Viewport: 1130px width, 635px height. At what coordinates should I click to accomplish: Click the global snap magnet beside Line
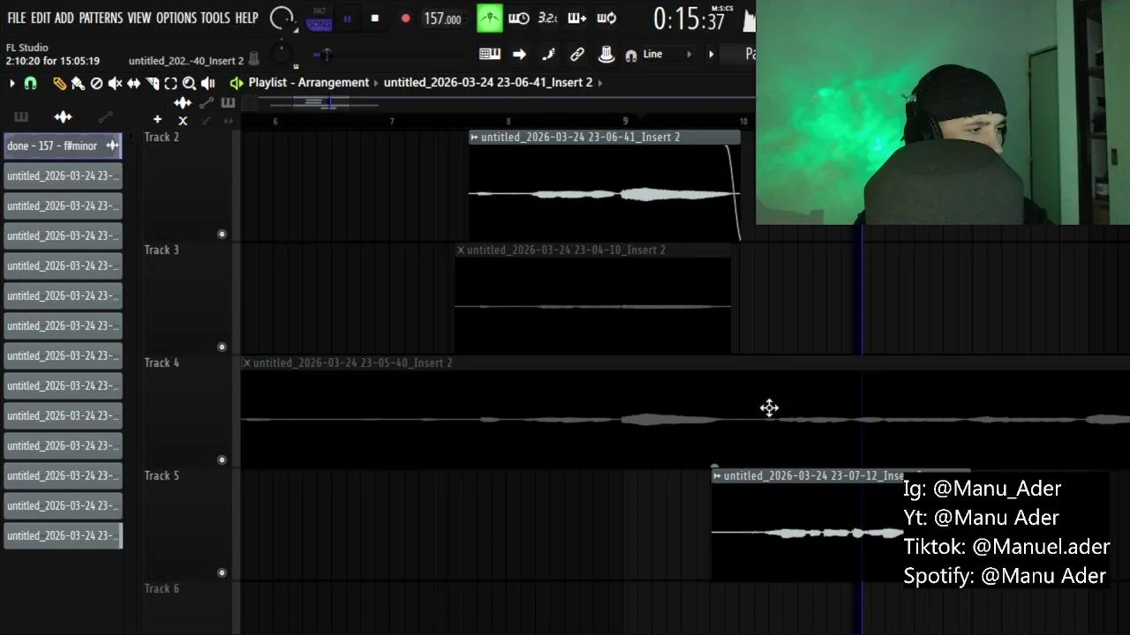(x=630, y=56)
